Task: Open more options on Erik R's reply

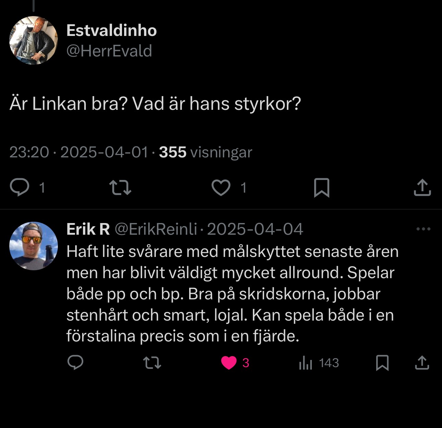Action: (423, 229)
